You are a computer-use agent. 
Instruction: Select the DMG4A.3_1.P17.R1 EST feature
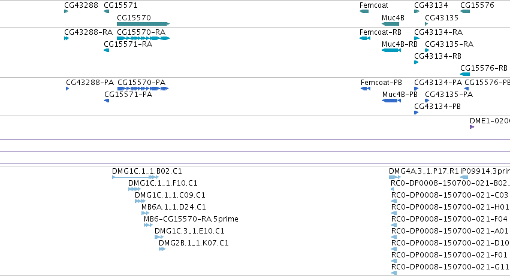(x=395, y=177)
